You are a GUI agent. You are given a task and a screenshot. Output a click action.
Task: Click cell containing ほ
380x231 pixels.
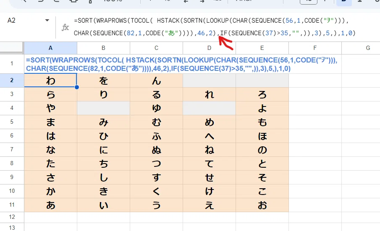point(262,135)
